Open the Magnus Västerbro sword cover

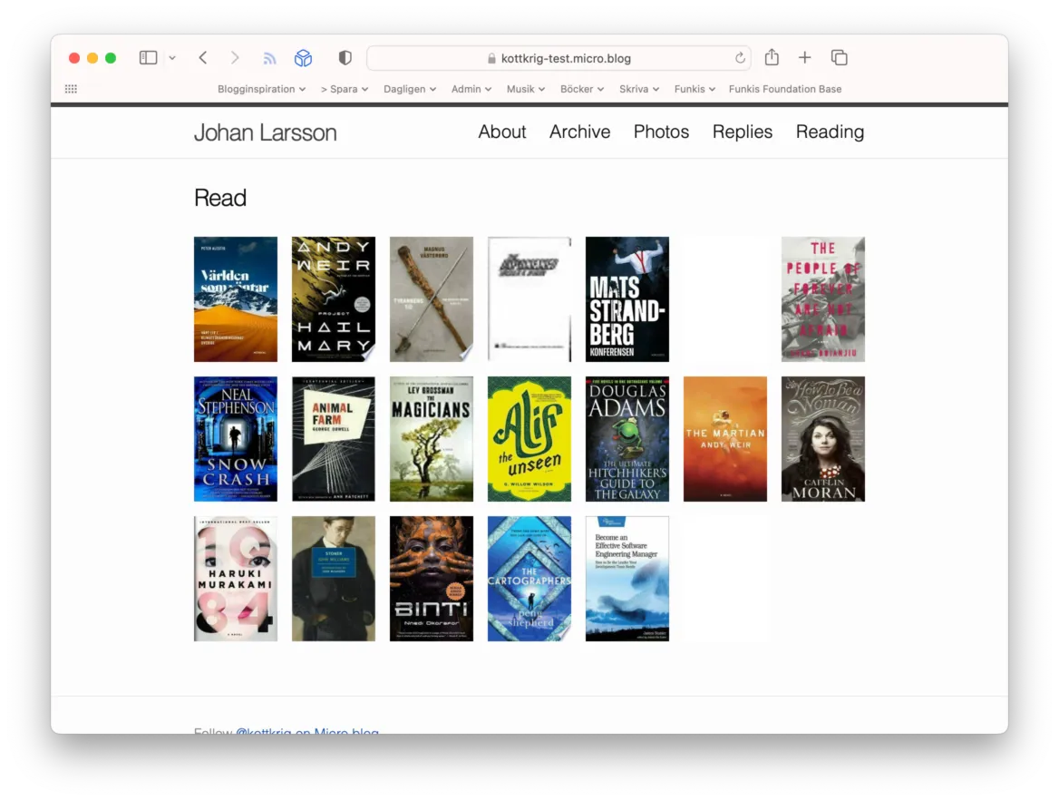(x=431, y=298)
